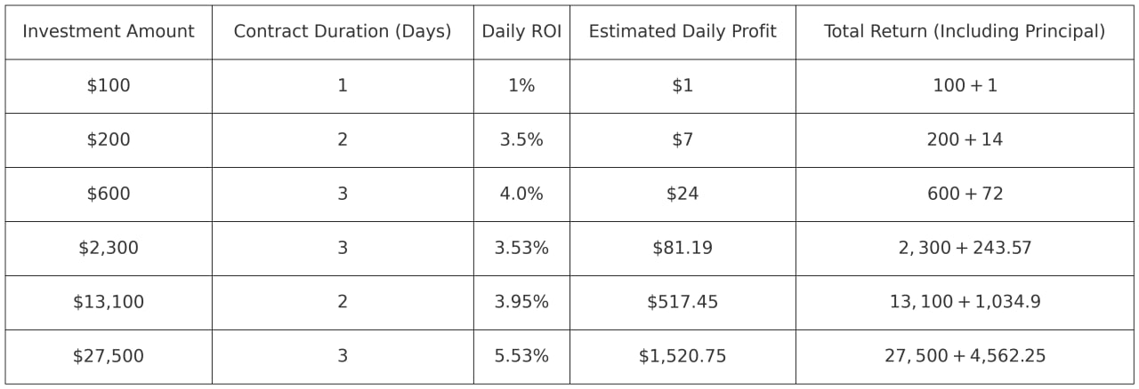Click the Estimated Daily Profit header
The image size is (1139, 389).
pyautogui.click(x=683, y=31)
